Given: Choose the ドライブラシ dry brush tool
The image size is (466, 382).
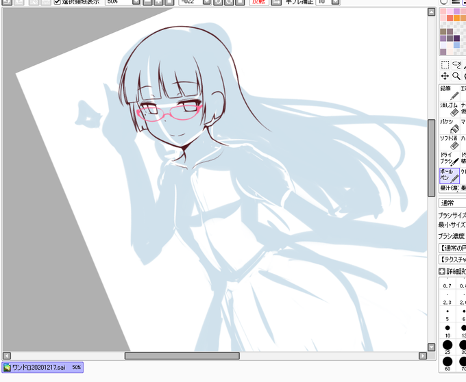Looking at the screenshot, I should (x=450, y=159).
